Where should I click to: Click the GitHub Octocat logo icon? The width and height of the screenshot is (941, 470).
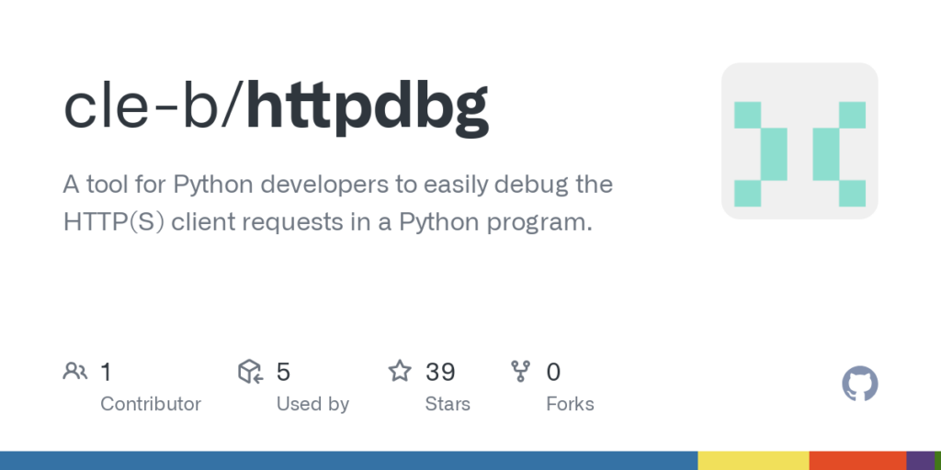(x=859, y=384)
